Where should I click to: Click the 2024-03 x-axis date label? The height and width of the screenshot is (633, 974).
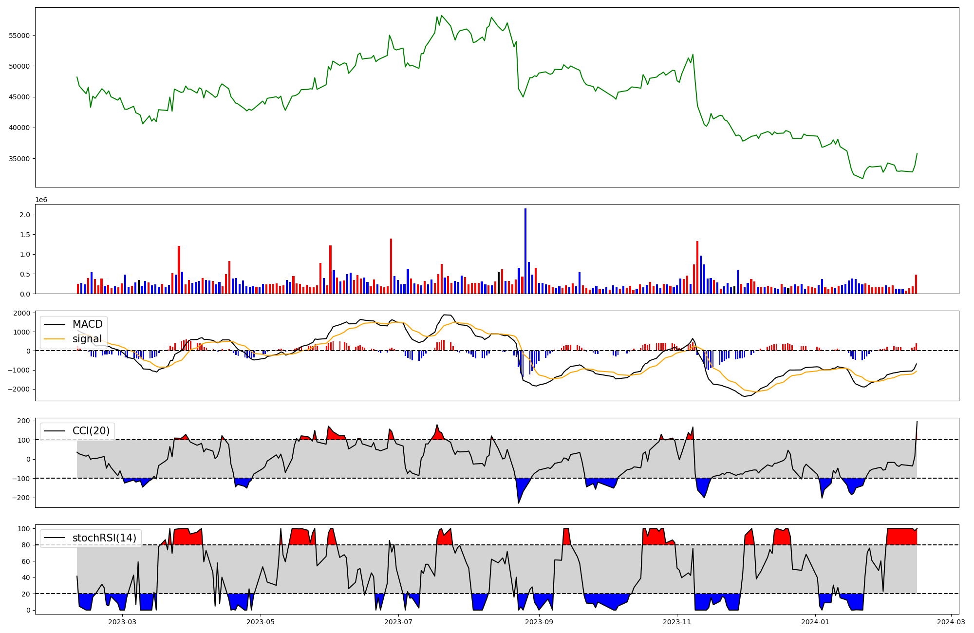(x=951, y=622)
